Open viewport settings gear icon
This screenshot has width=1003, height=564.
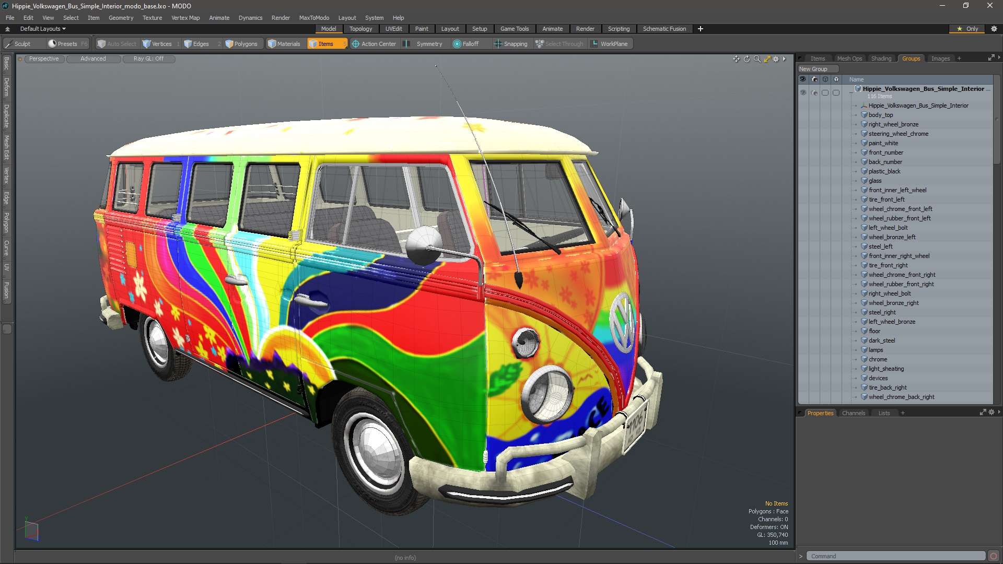(x=776, y=59)
